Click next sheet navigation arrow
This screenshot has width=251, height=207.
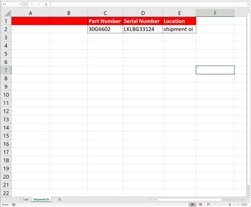coord(12,200)
